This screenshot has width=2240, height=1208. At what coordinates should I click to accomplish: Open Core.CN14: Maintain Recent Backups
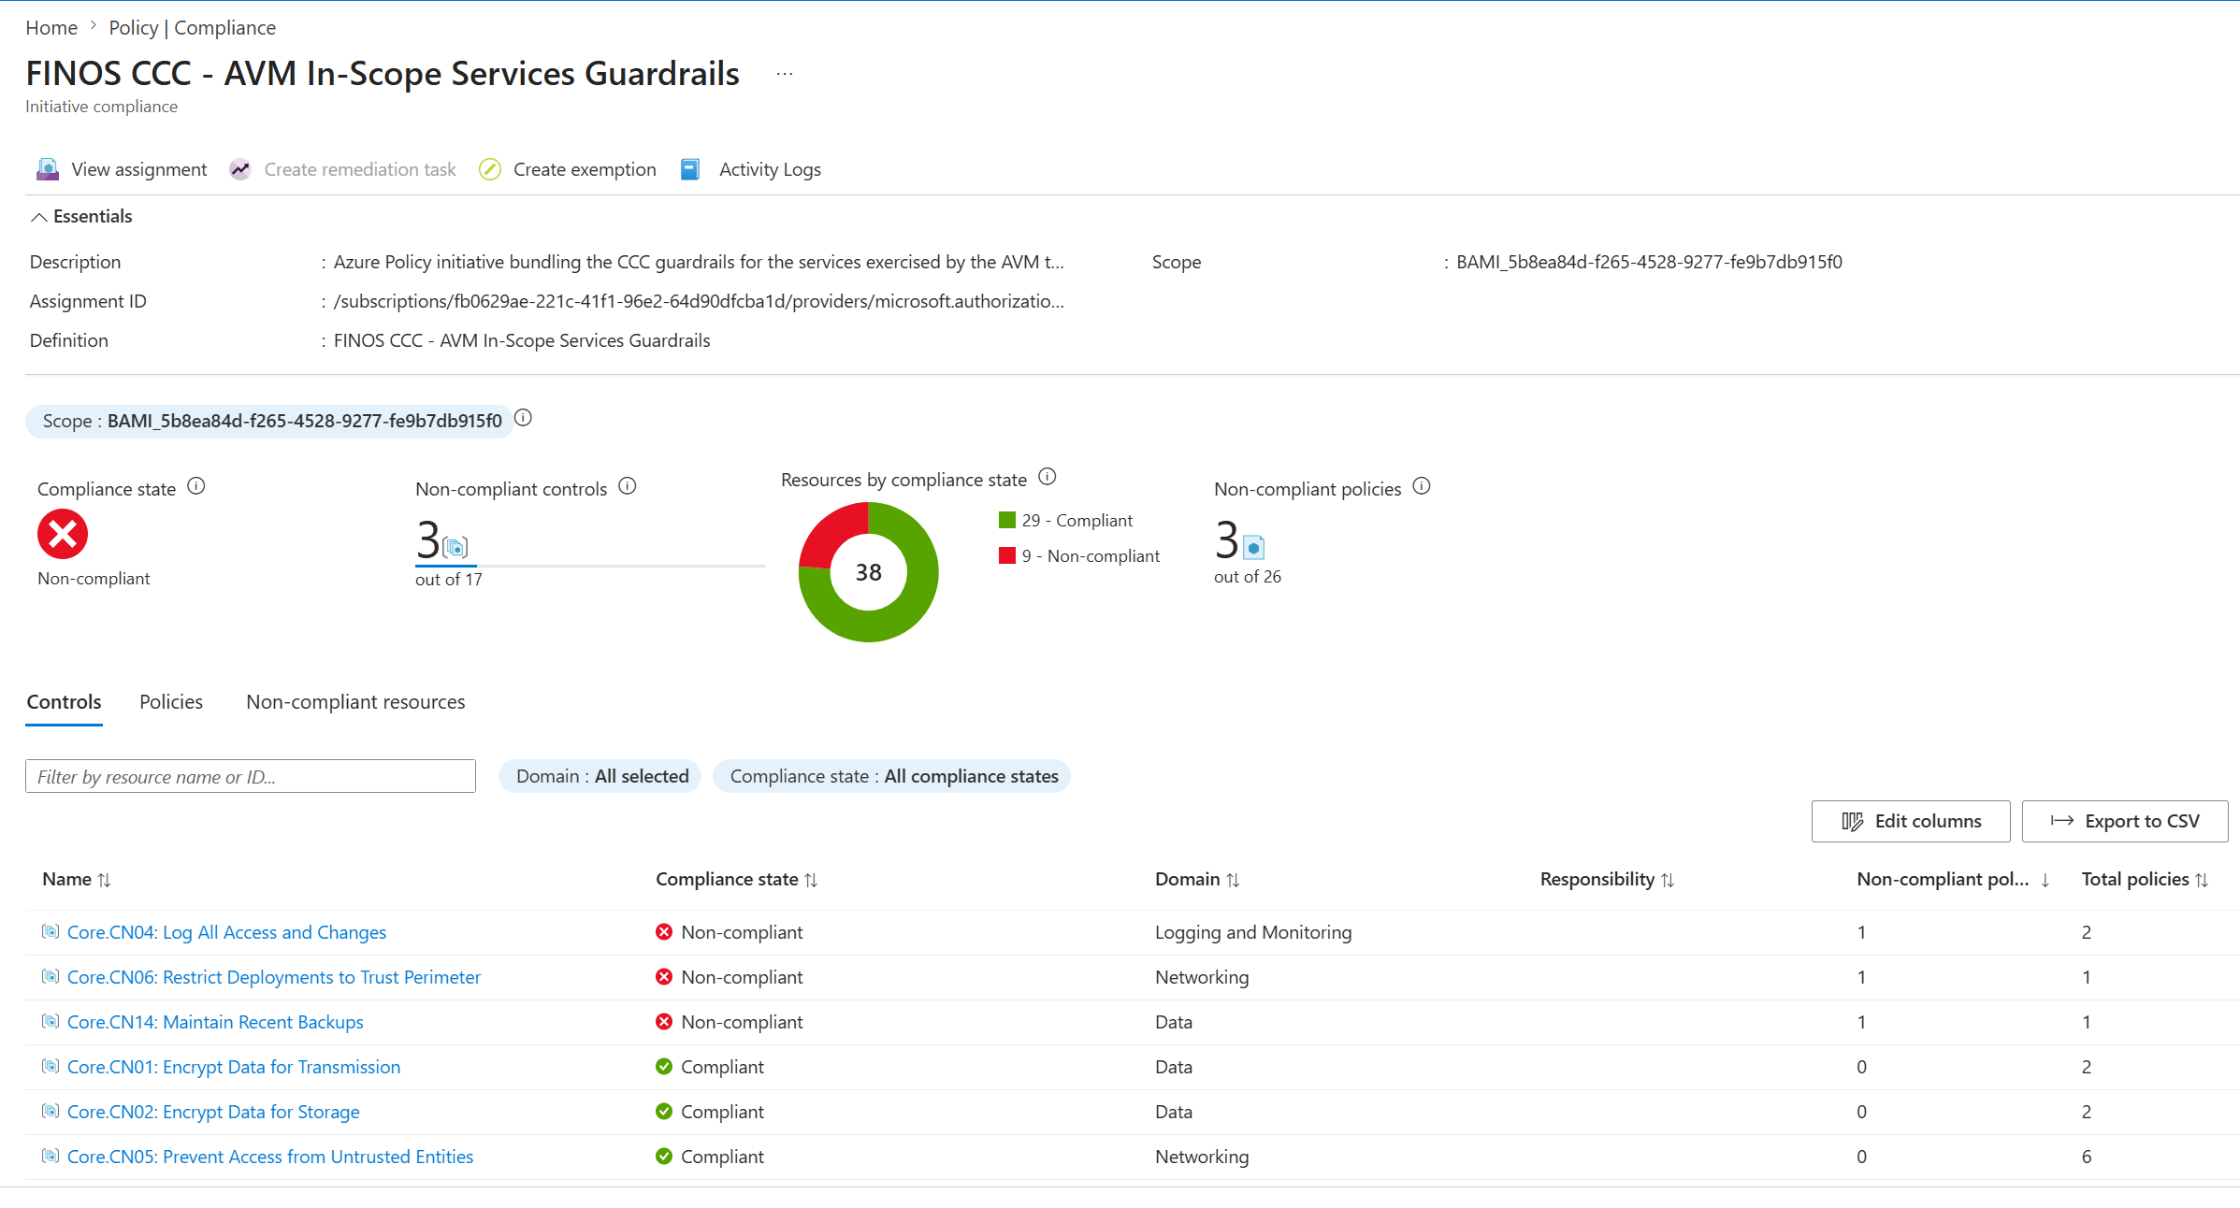(215, 1022)
